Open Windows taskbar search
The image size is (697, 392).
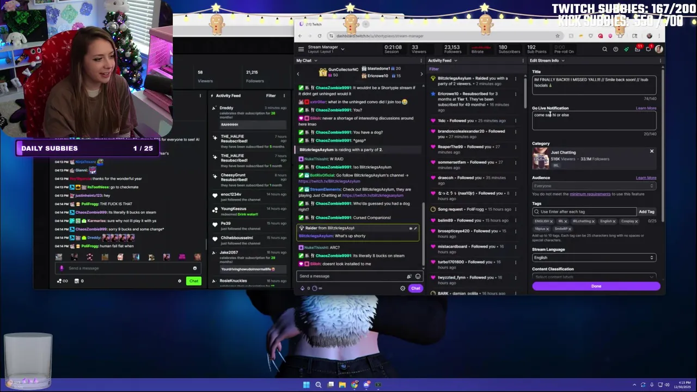[319, 385]
